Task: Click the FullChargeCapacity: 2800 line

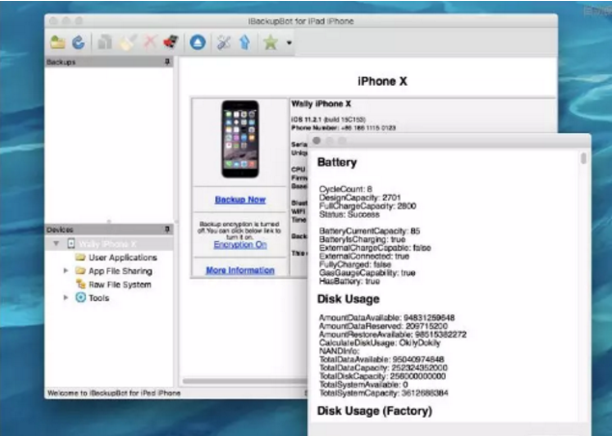Action: click(368, 205)
